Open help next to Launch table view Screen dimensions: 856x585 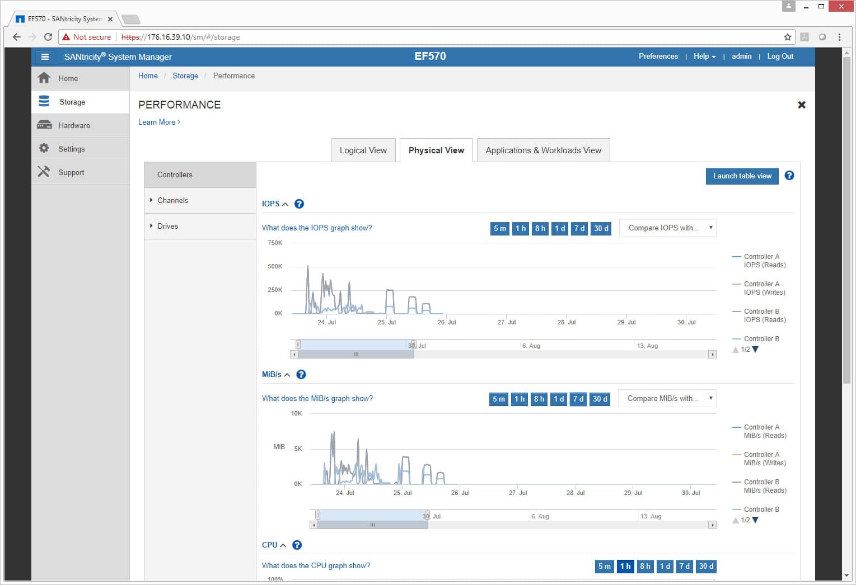(789, 176)
